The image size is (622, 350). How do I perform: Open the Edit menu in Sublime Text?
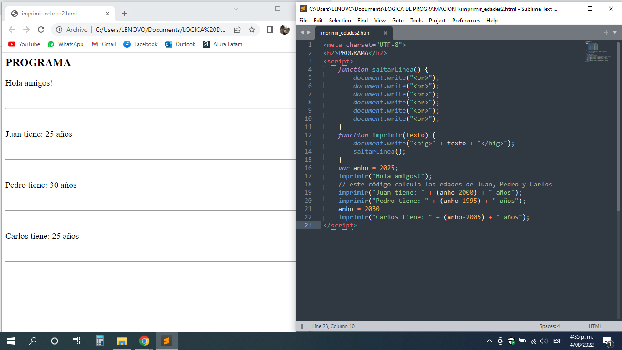point(318,21)
